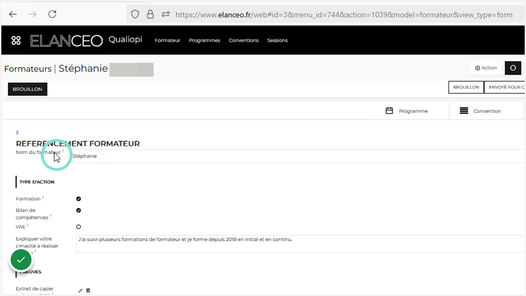
Task: Click the Qualiopi app title
Action: click(125, 39)
